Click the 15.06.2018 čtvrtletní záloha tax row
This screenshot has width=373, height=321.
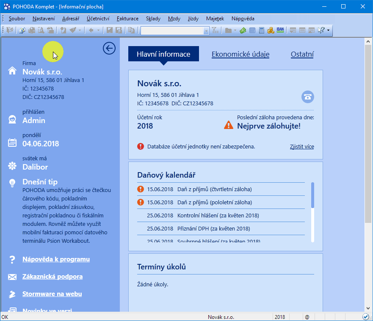pos(221,189)
